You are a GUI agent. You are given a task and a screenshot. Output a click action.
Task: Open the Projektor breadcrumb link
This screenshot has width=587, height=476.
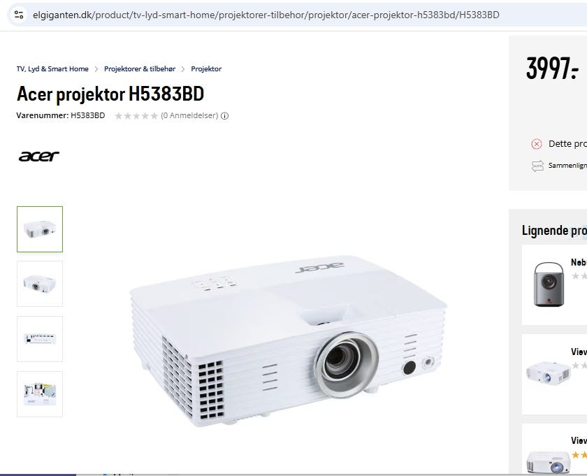point(206,69)
